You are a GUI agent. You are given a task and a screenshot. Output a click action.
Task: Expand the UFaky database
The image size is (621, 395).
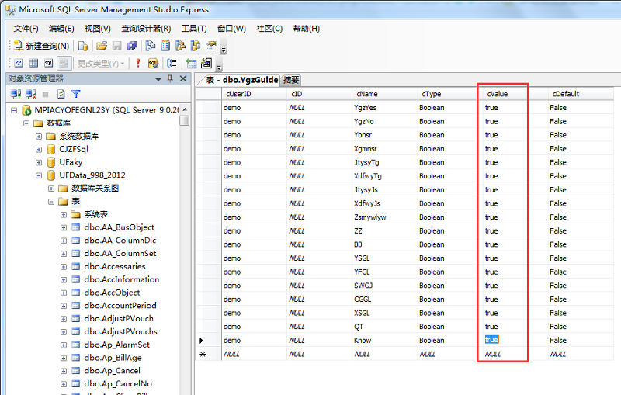pyautogui.click(x=39, y=162)
